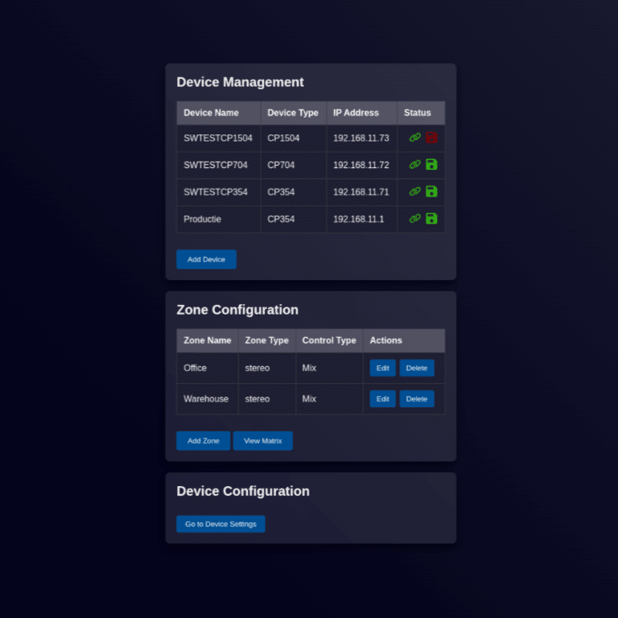Screen dimensions: 618x618
Task: Open the View Matrix button
Action: [262, 441]
